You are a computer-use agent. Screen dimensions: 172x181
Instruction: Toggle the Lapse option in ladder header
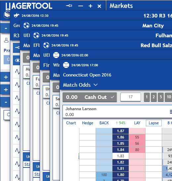tap(154, 123)
